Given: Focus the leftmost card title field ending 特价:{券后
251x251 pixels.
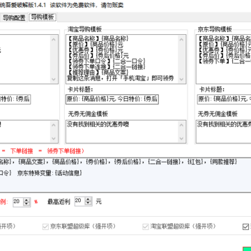Looking at the screenshot, I should pyautogui.click(x=15, y=99).
